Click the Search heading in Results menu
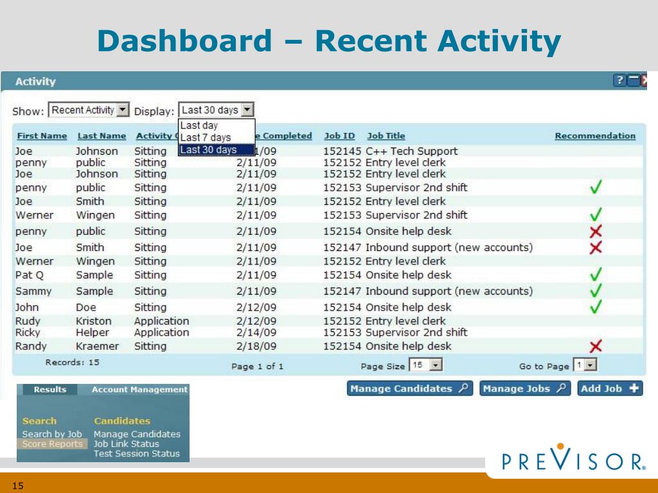This screenshot has width=658, height=493. tap(39, 420)
